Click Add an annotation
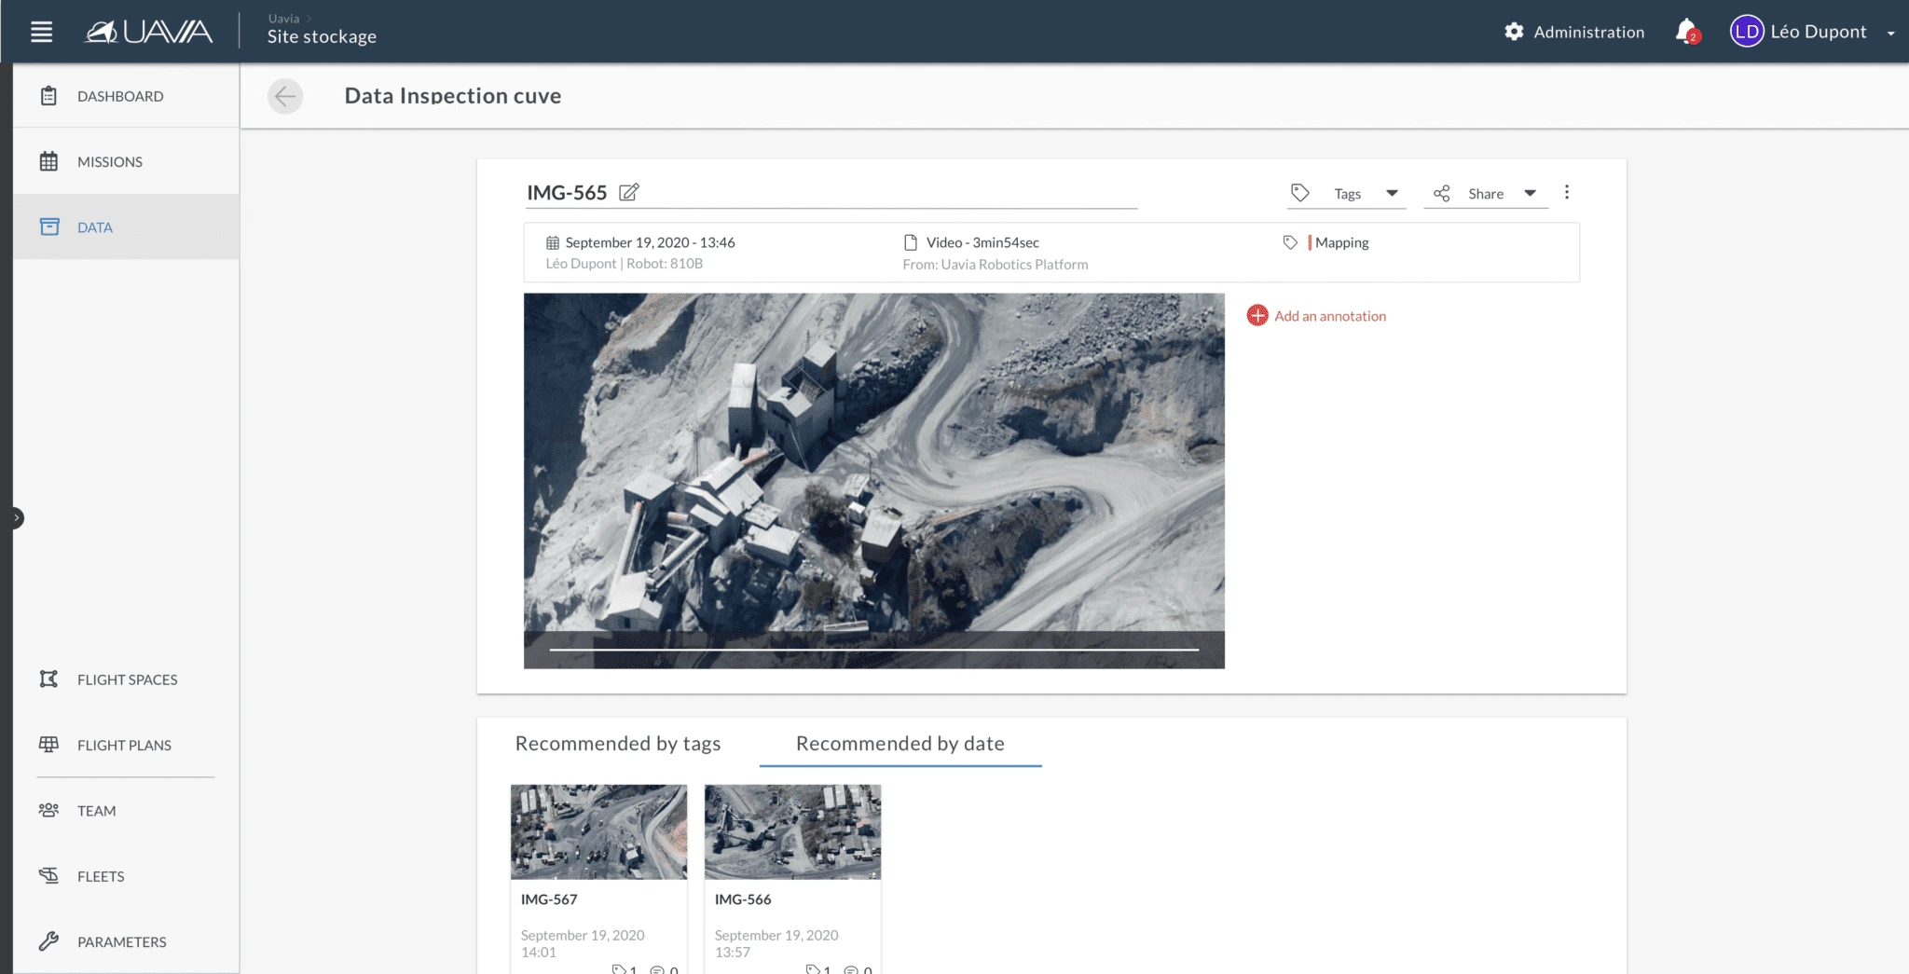Screen dimensions: 1909x974 pos(1316,315)
